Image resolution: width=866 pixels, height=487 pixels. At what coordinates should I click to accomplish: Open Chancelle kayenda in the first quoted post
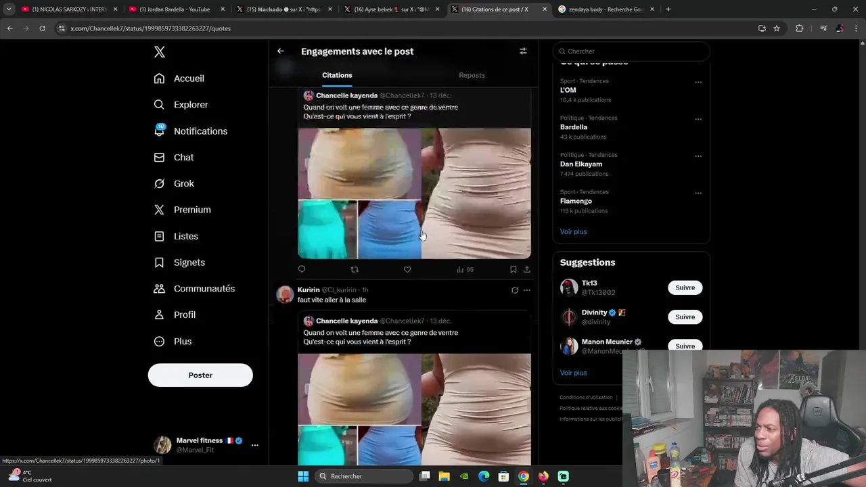click(346, 95)
